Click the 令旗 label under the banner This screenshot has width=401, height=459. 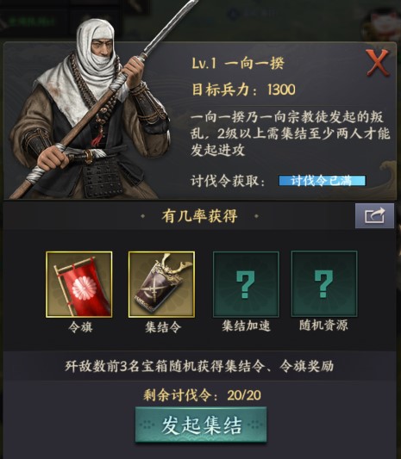coord(80,326)
